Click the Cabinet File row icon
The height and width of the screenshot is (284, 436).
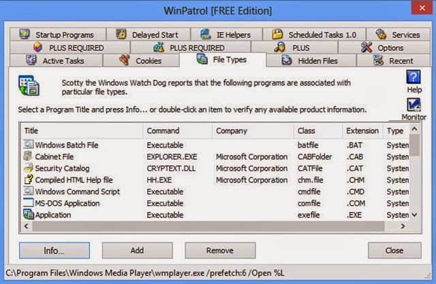tap(28, 156)
